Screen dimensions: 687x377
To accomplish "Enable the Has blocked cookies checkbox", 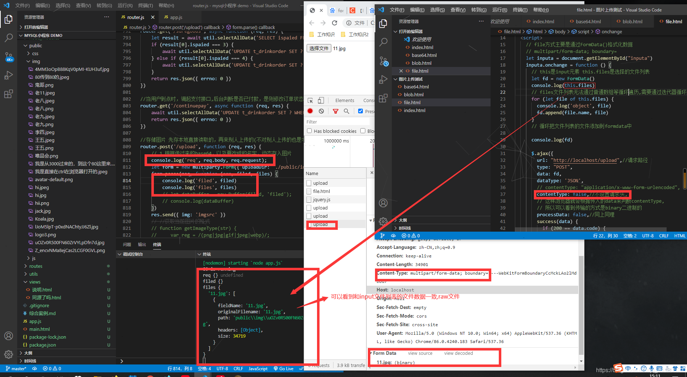I will coord(310,131).
